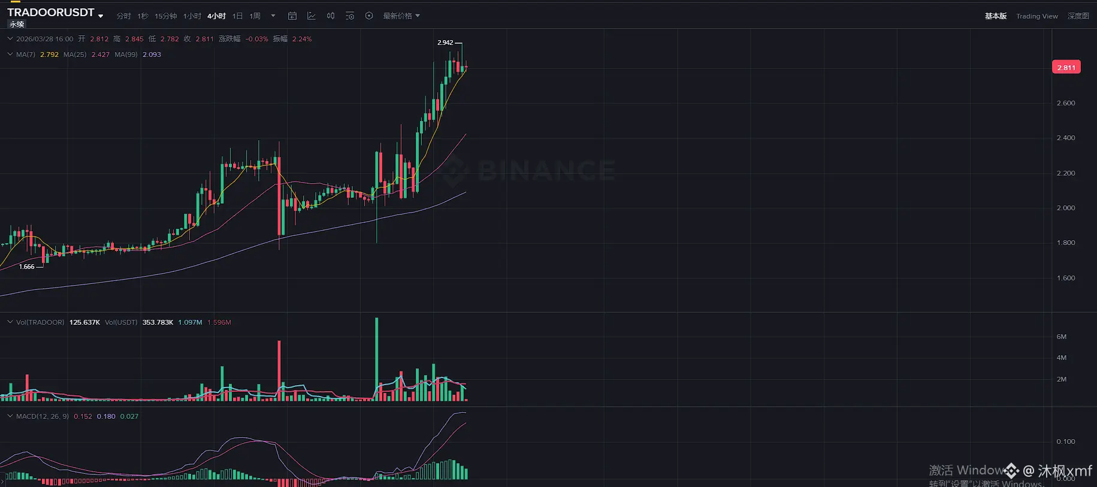The height and width of the screenshot is (487, 1097).
Task: Switch to the 基本版 chart view
Action: [996, 16]
